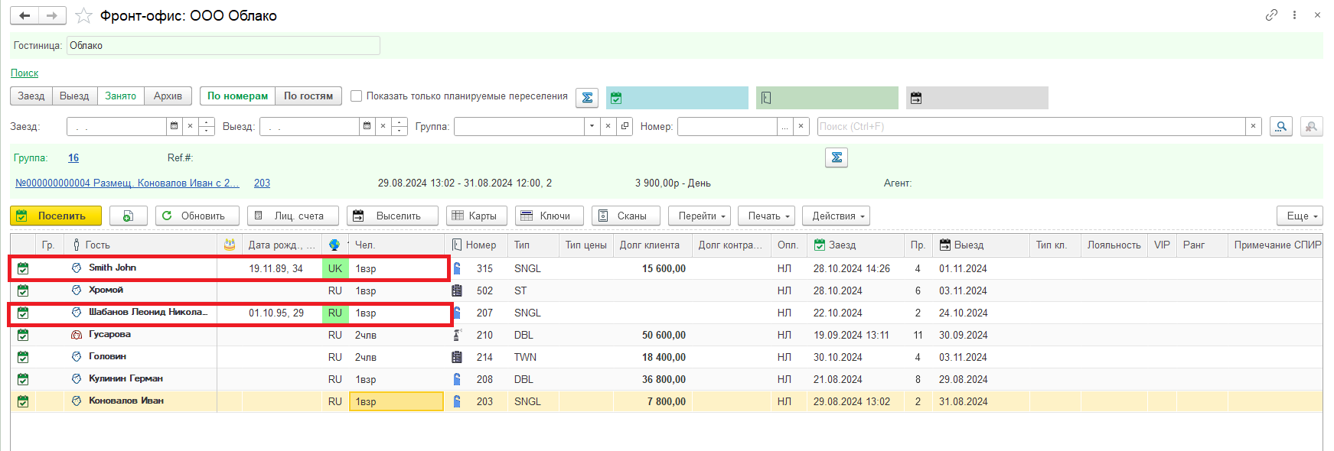Copy link via chain icon
Image resolution: width=1334 pixels, height=451 pixels.
[x=1271, y=15]
